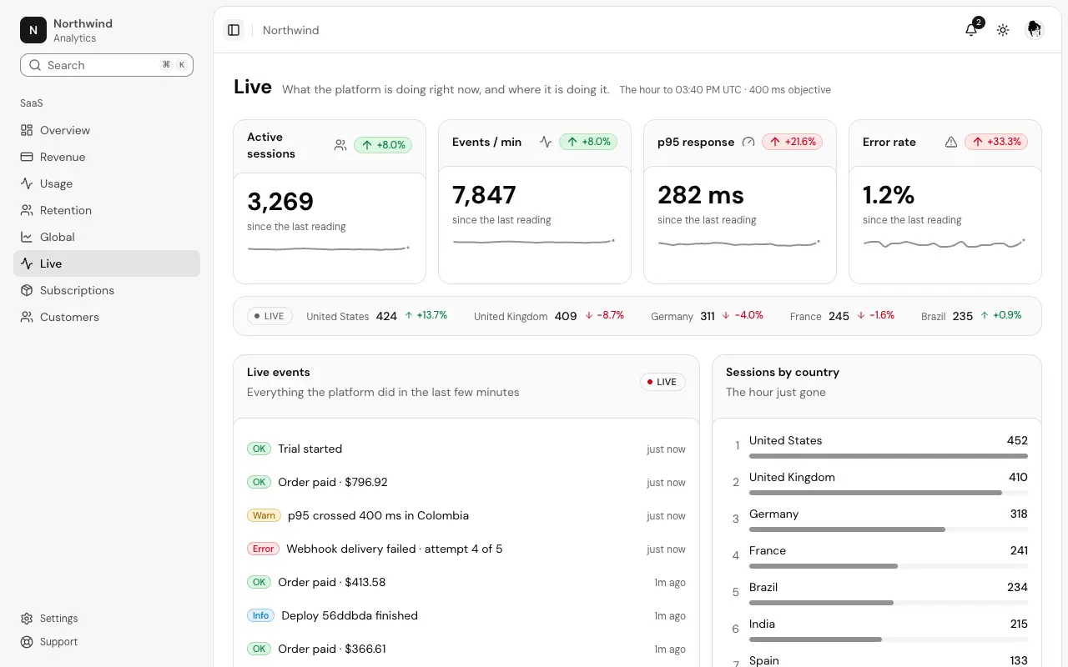
Task: Open the user avatar menu
Action: pyautogui.click(x=1035, y=30)
